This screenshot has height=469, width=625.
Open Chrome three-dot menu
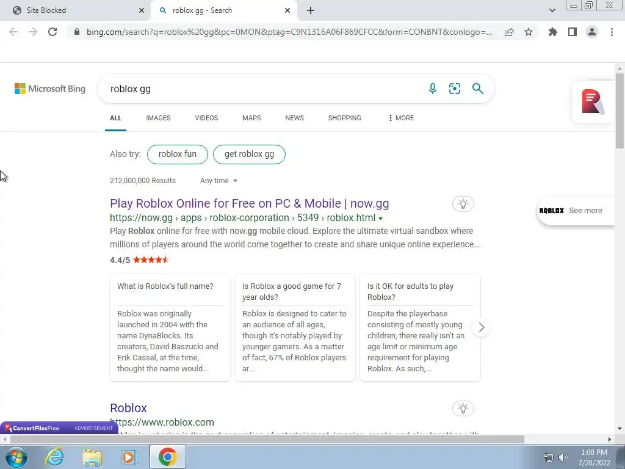612,32
